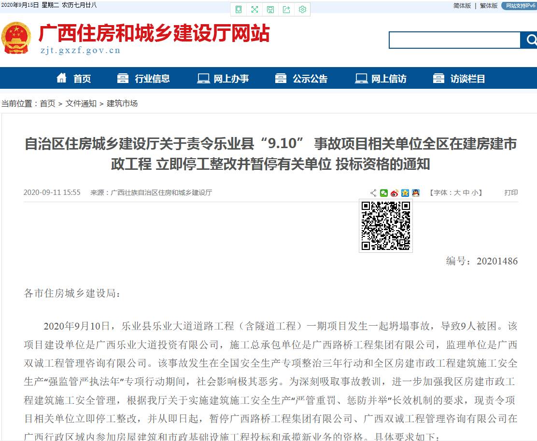
Task: Click the search magnifier button
Action: tap(529, 40)
